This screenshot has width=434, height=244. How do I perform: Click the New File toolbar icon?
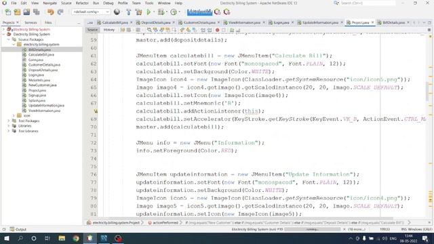8,12
